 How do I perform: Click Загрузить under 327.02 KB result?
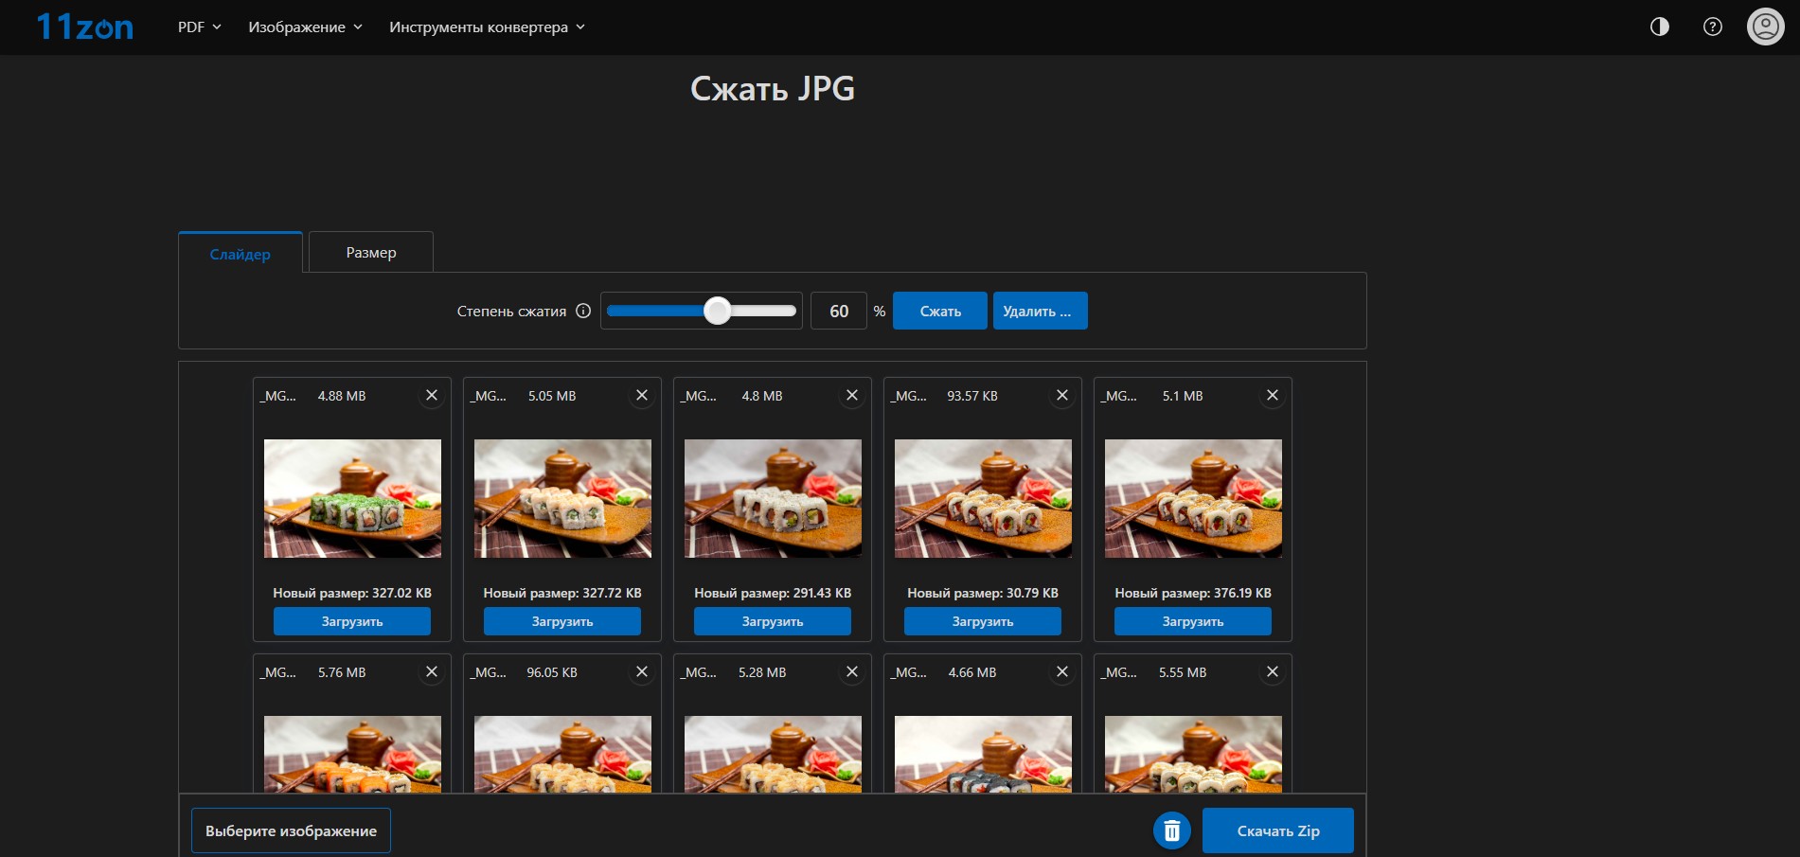pyautogui.click(x=352, y=621)
